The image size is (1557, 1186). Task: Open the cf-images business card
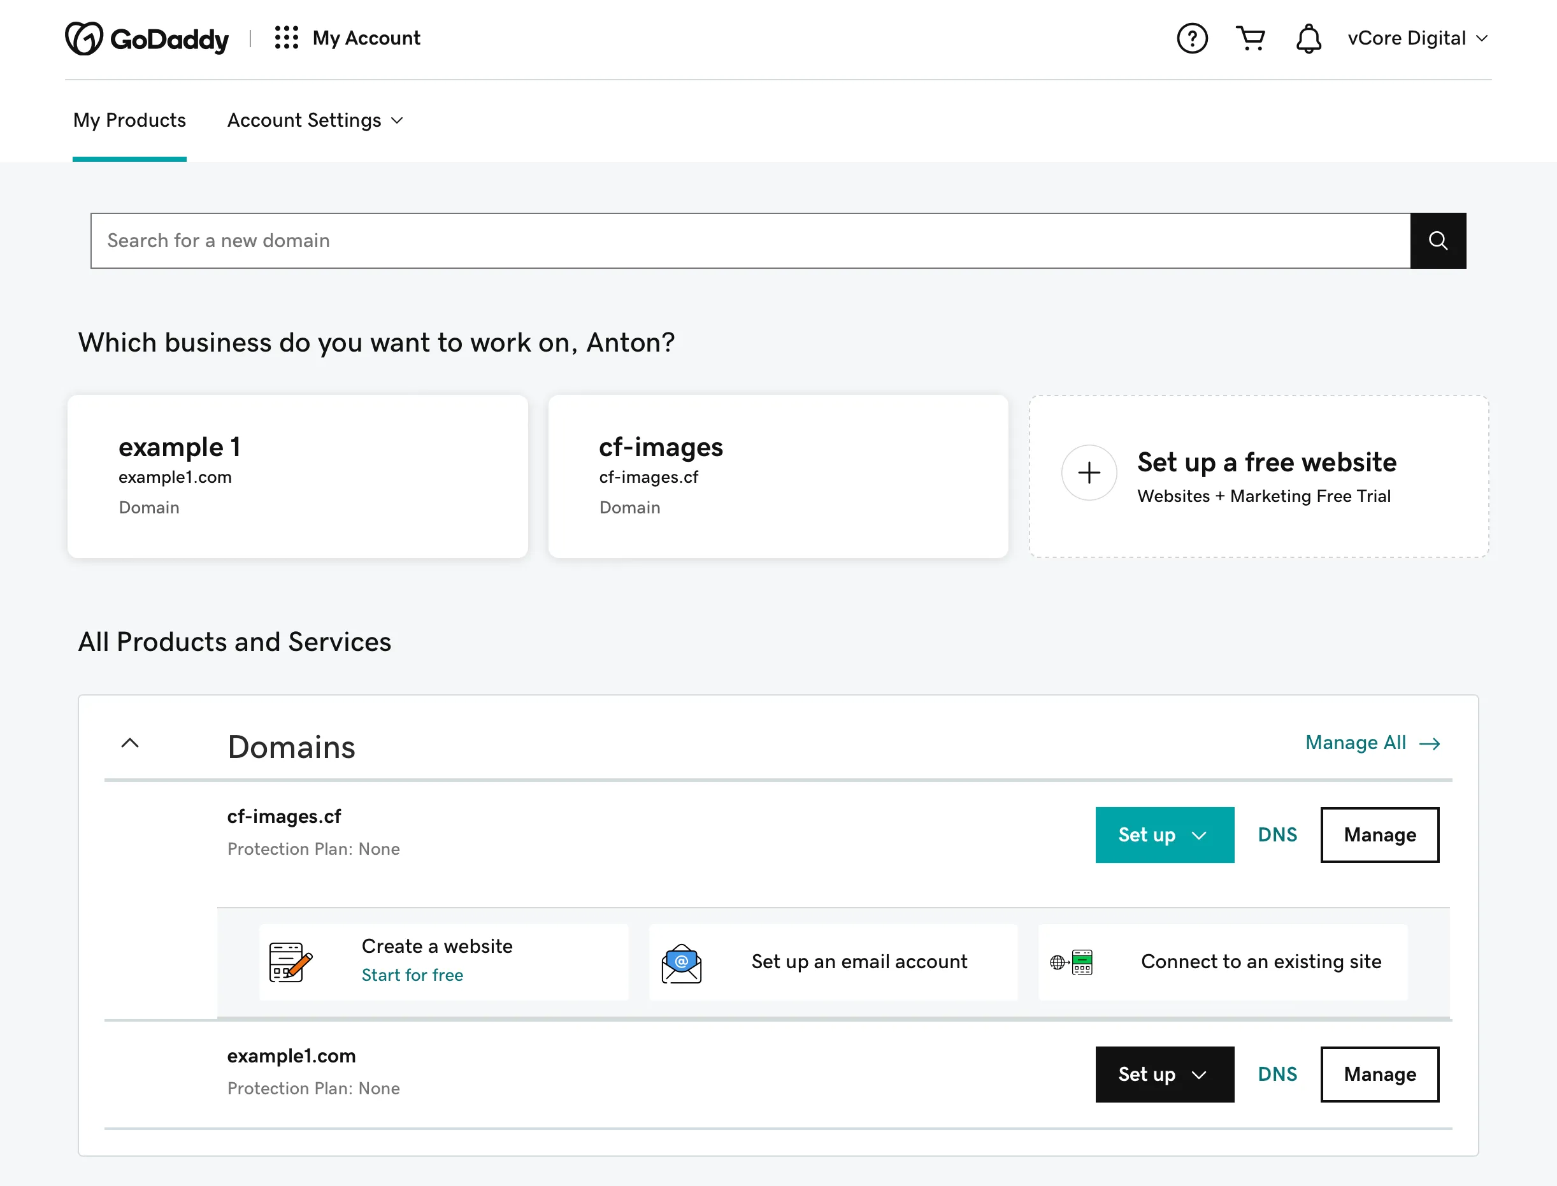point(778,476)
